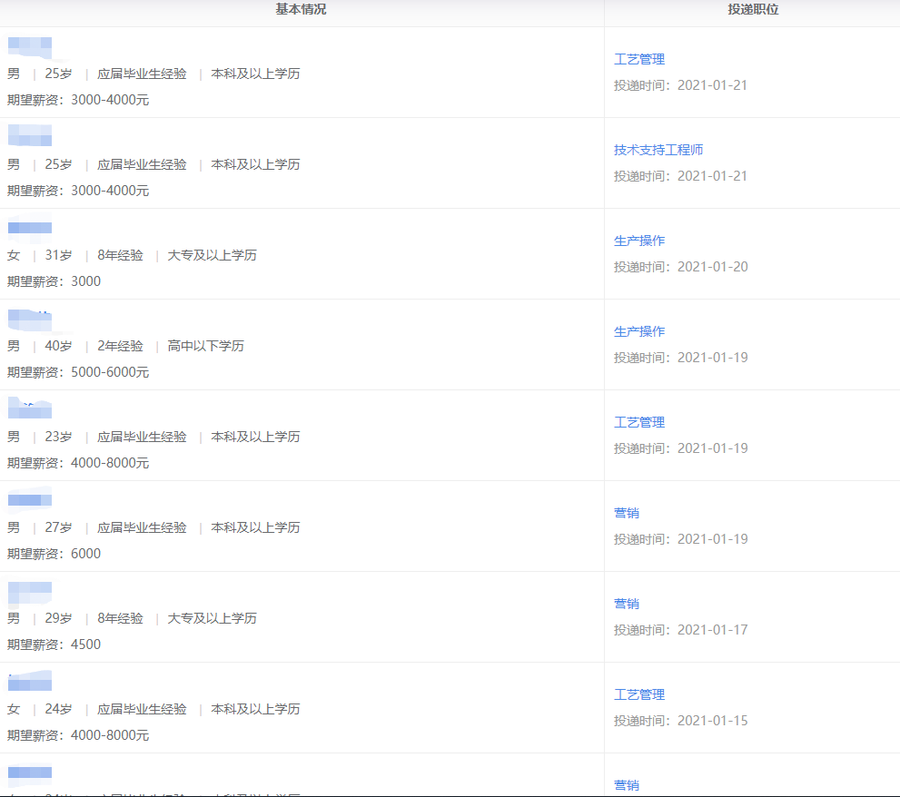Open blurred name of 27岁 male applicant
The width and height of the screenshot is (900, 797).
[x=30, y=500]
